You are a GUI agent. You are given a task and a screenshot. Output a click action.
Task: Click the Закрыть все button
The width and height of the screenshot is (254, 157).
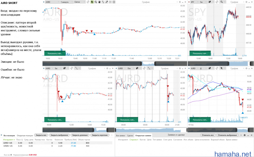pyautogui.click(x=41, y=135)
